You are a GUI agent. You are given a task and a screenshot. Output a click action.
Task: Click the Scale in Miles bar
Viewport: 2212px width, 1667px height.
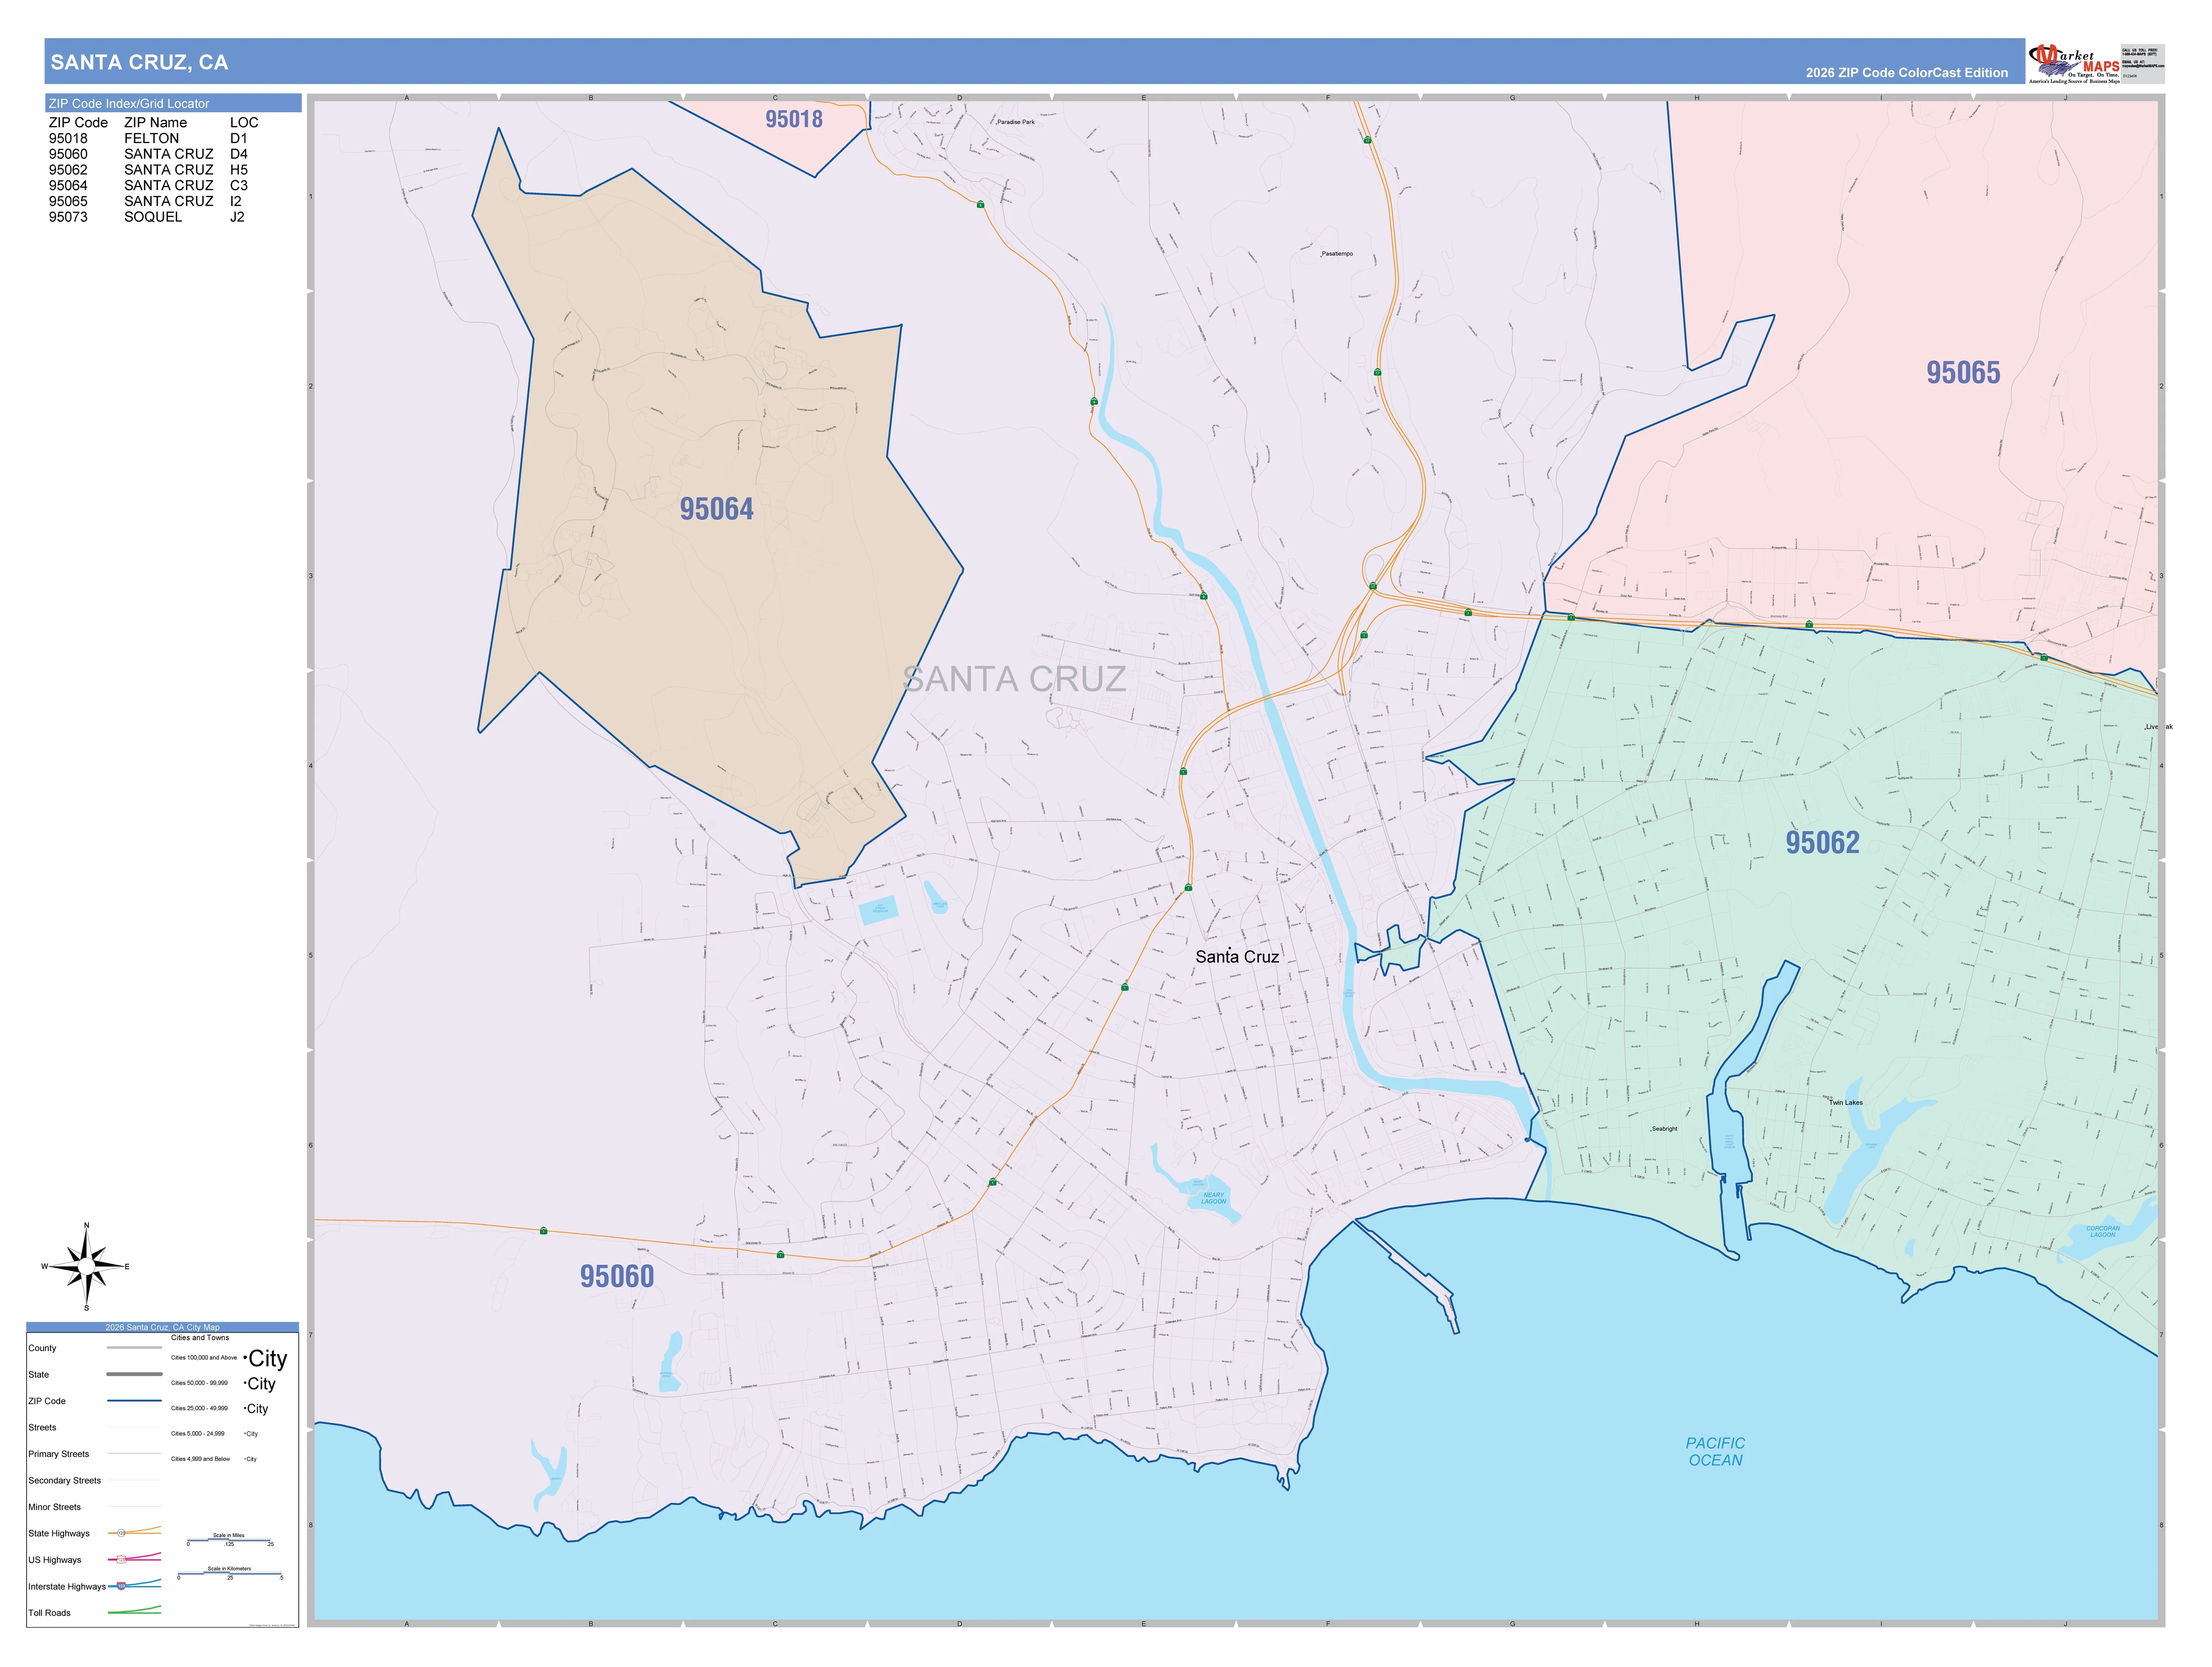pos(230,1540)
